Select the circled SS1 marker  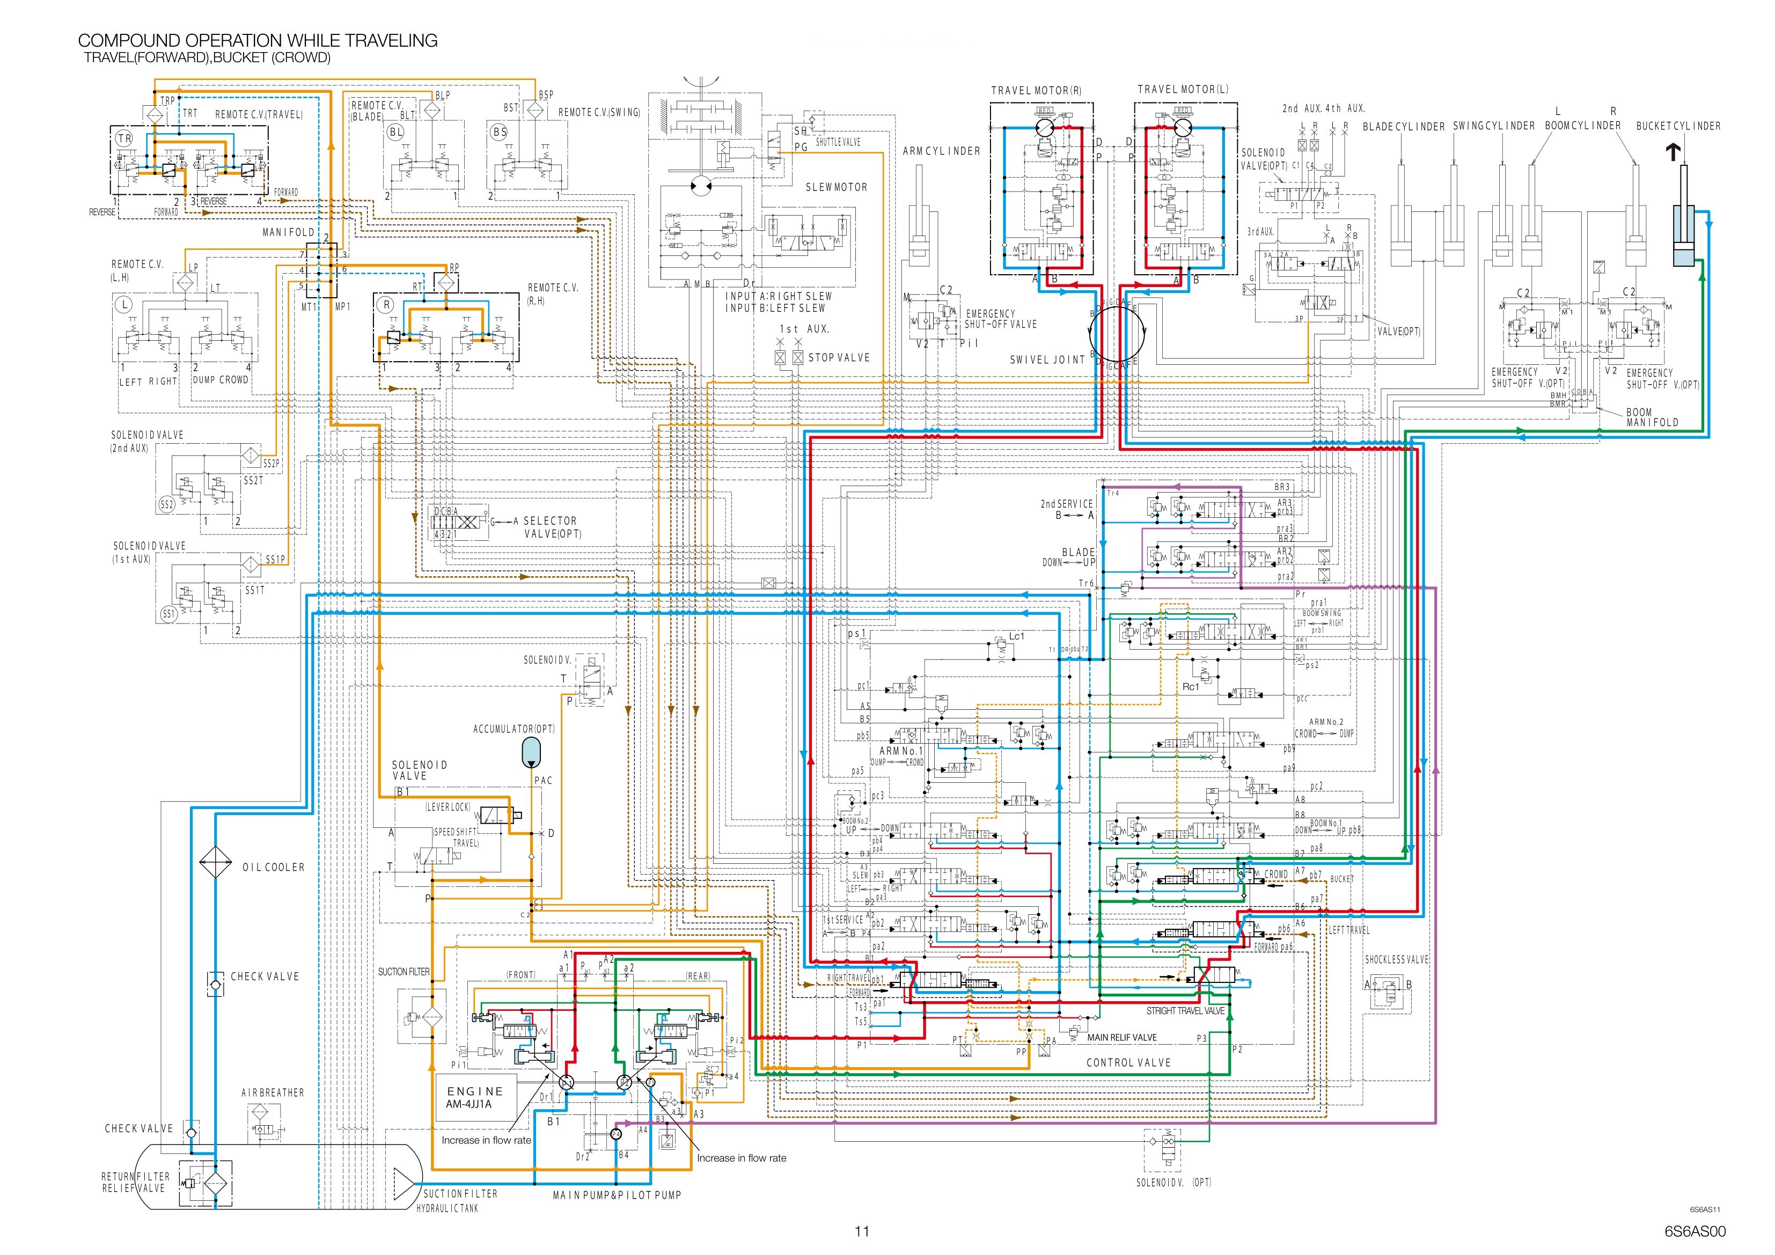[x=168, y=614]
